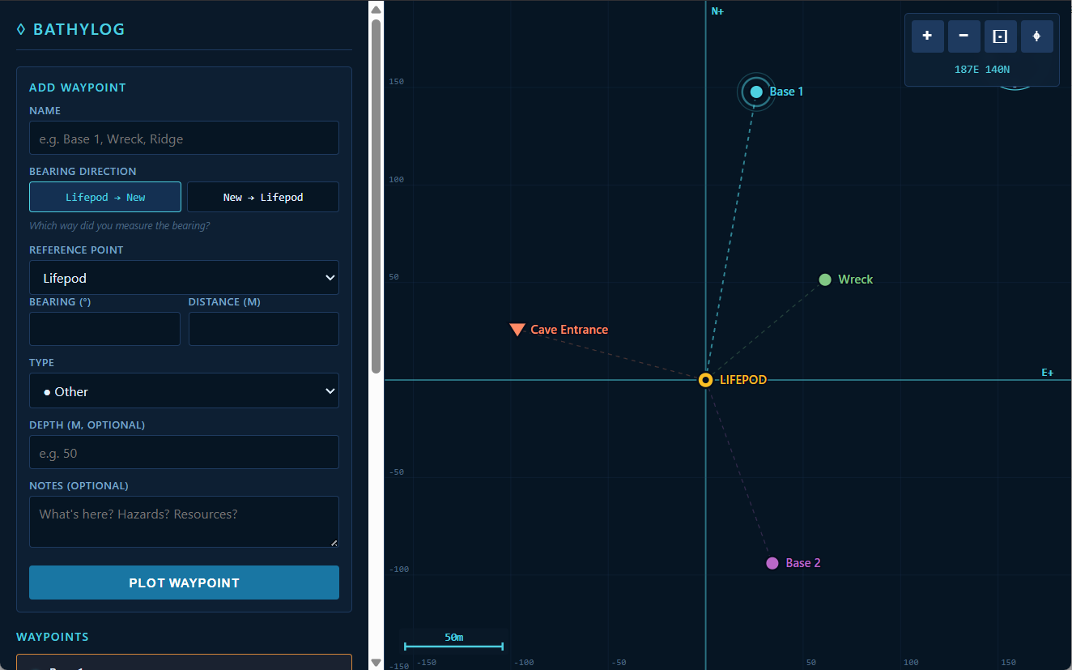Focus the Depth optional field

[x=184, y=452]
